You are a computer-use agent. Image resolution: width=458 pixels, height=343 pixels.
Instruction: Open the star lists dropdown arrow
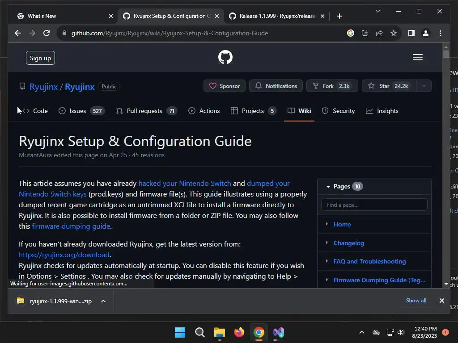click(x=424, y=86)
